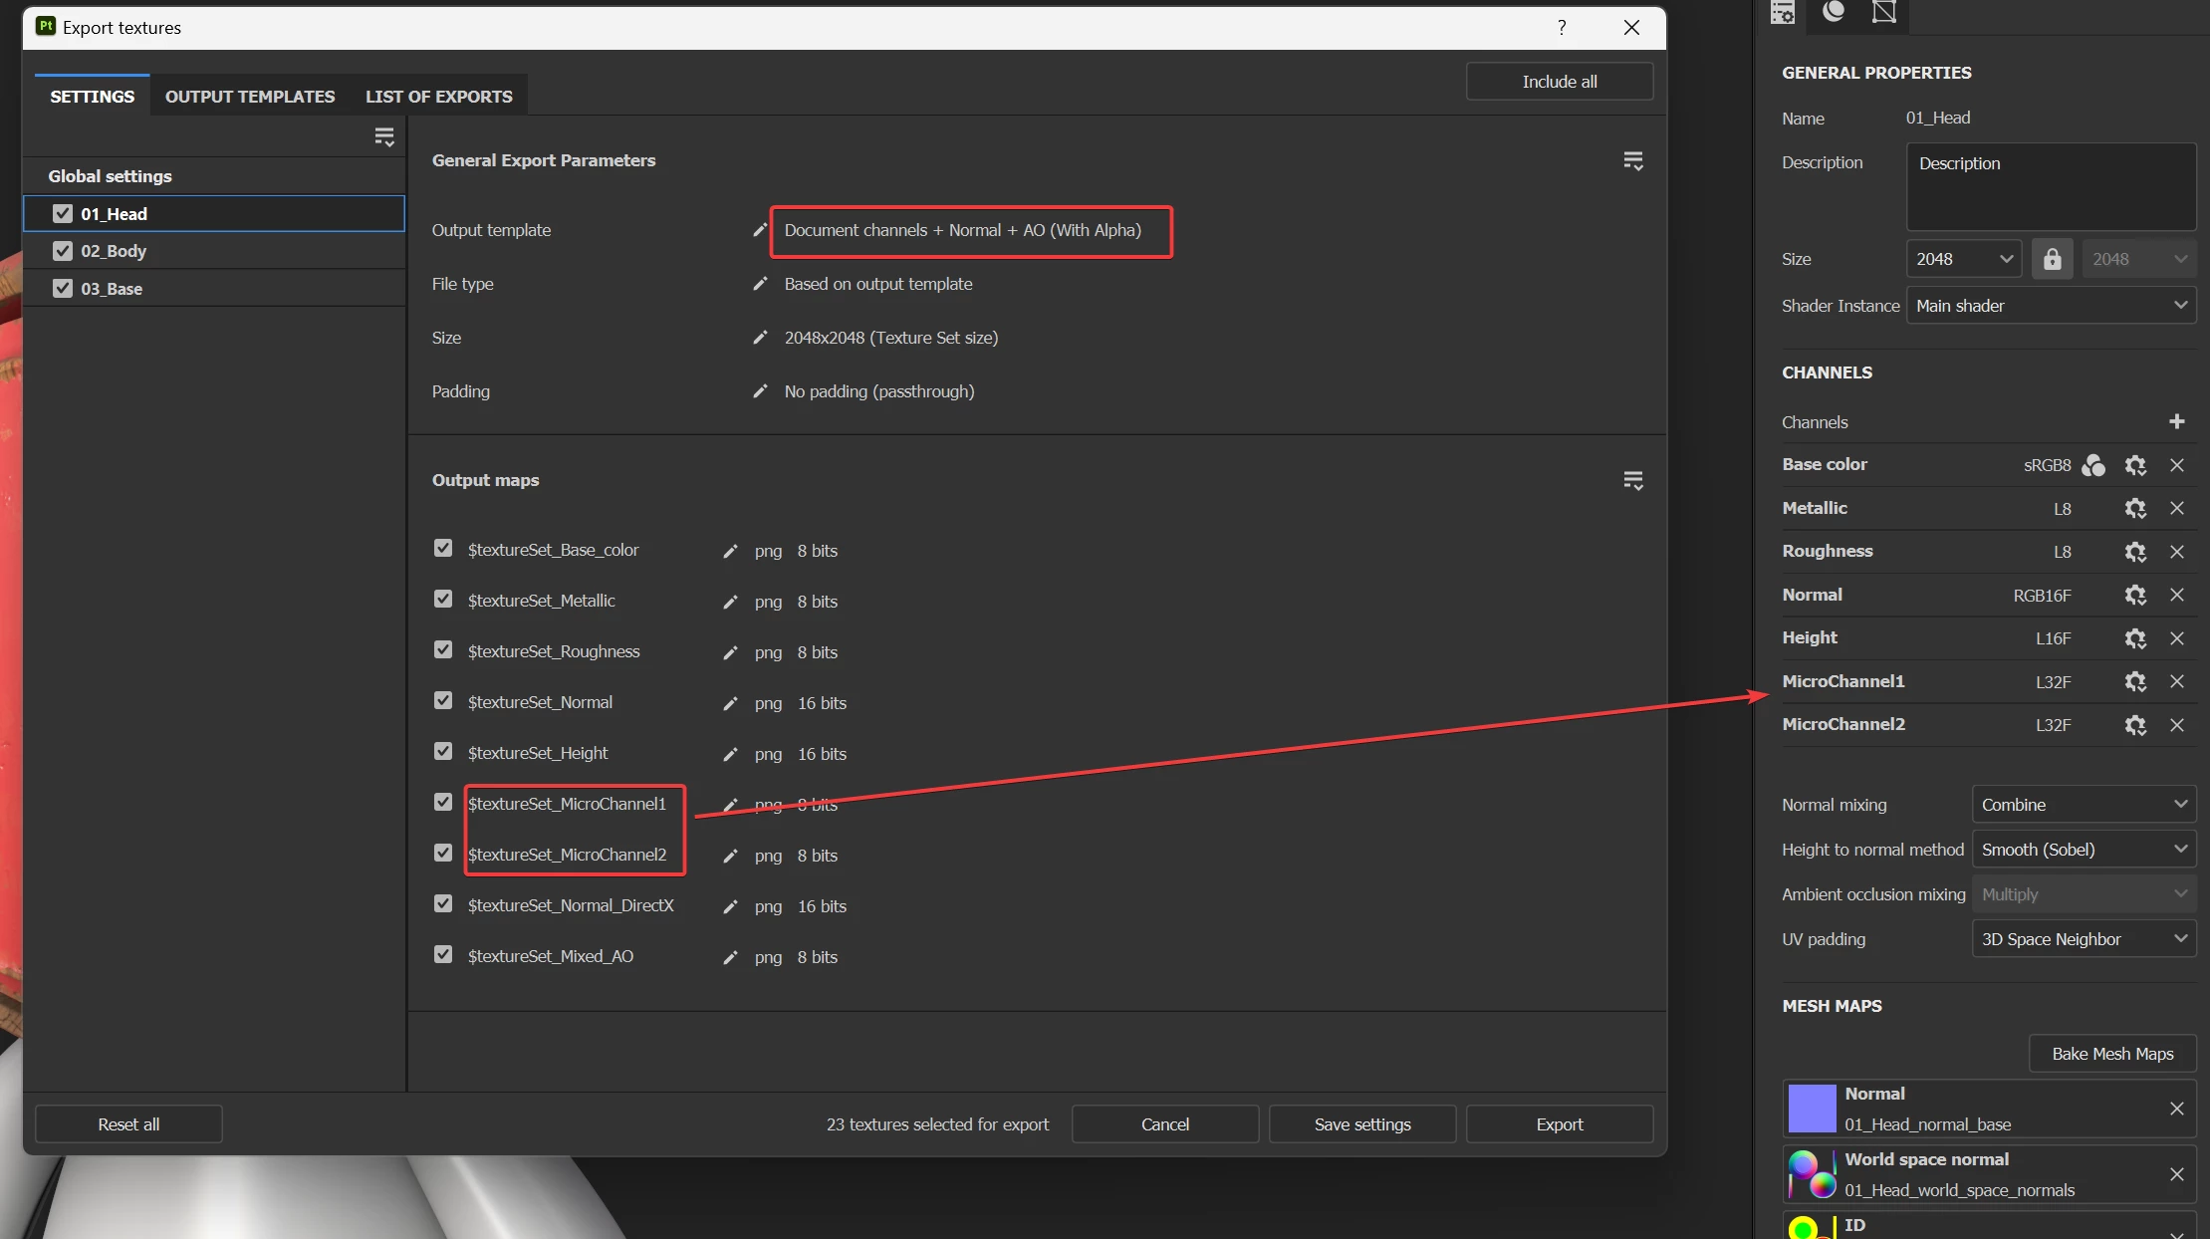Click the Normal mesh map purple thumbnail
The height and width of the screenshot is (1239, 2210).
point(1812,1109)
